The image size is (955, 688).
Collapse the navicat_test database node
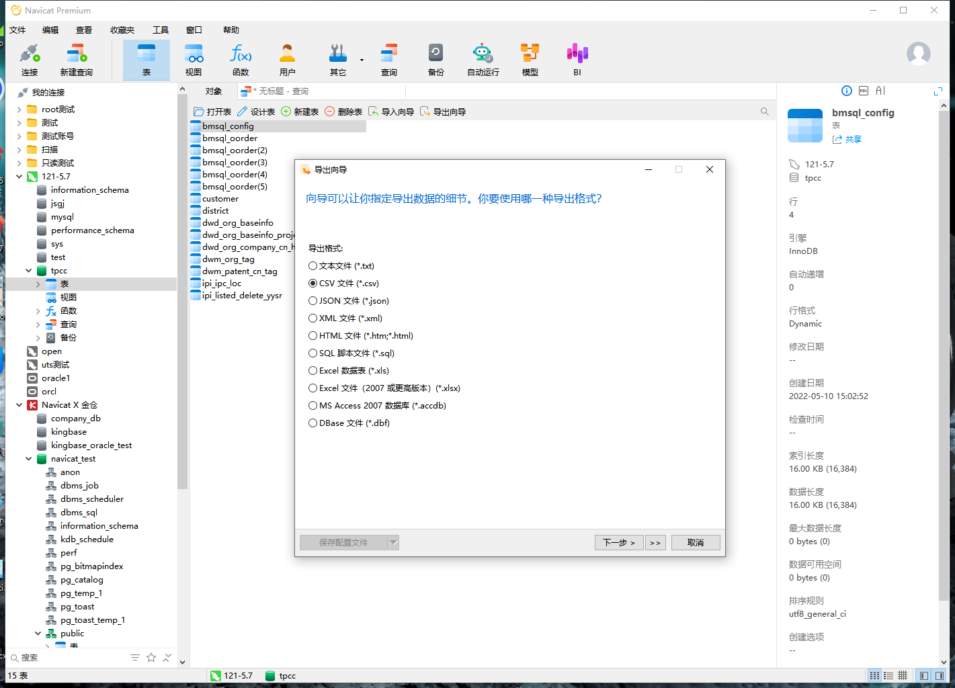tap(28, 459)
